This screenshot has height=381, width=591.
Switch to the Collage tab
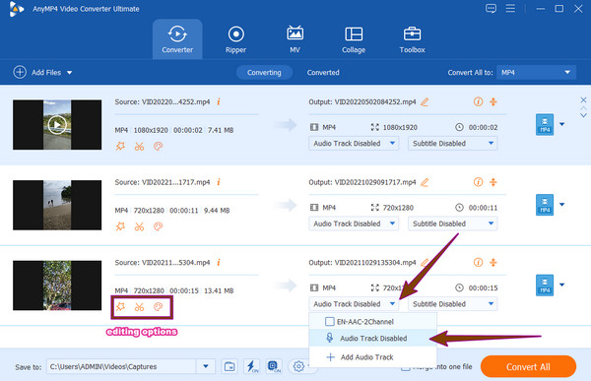pos(354,39)
